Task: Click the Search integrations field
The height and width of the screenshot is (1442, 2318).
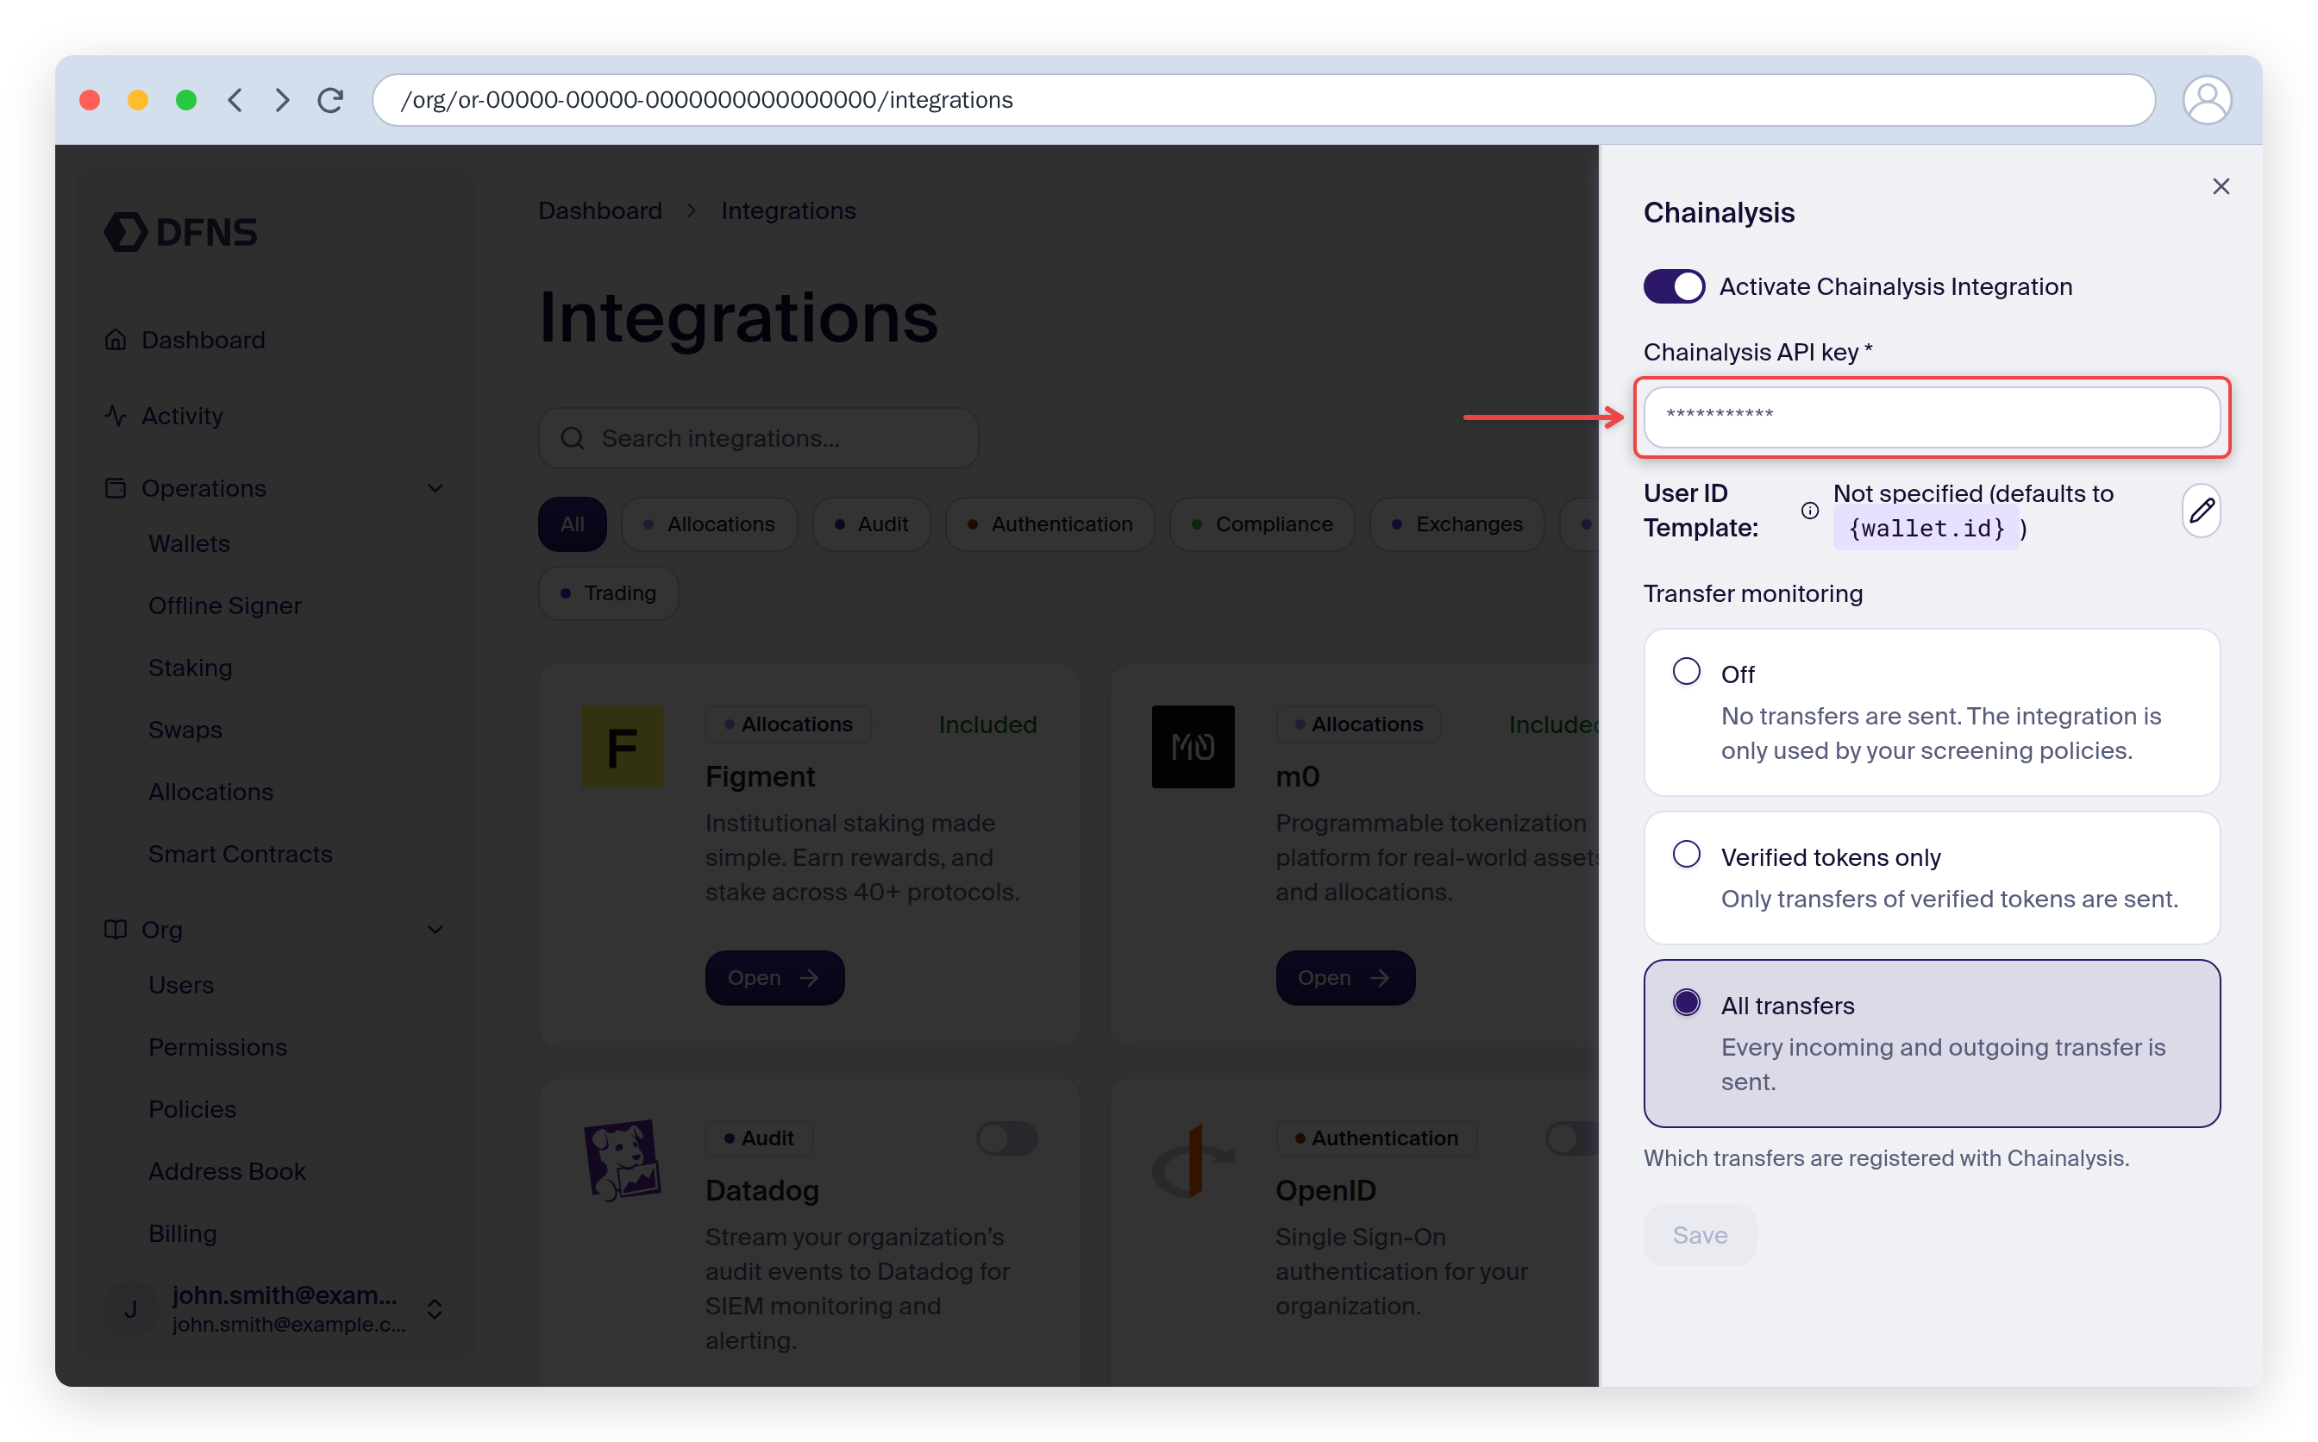Action: coord(758,438)
